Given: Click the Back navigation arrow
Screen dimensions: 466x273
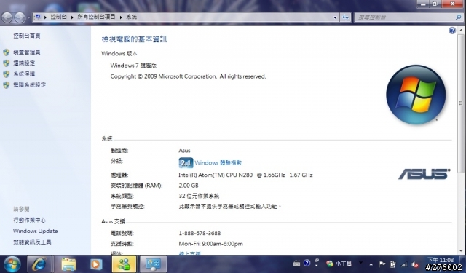Looking at the screenshot, I should pos(7,17).
